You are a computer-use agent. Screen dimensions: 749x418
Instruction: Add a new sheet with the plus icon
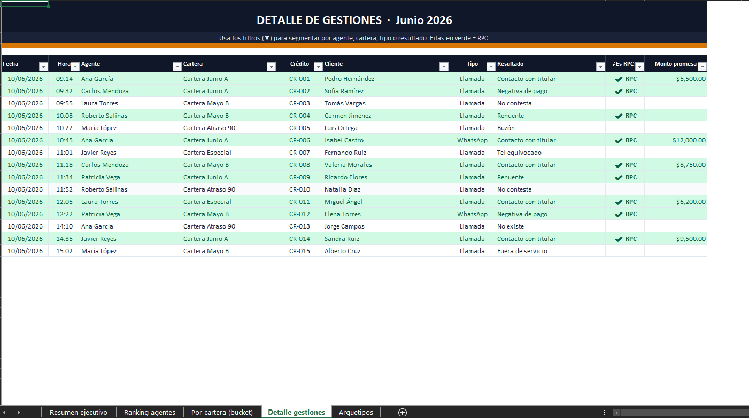(403, 412)
